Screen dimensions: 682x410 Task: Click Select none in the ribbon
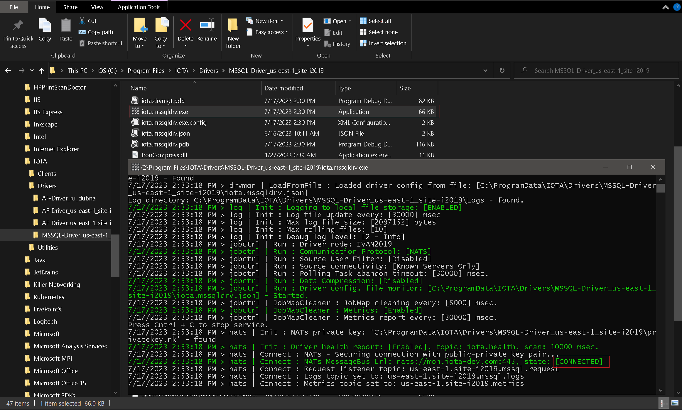(x=379, y=32)
